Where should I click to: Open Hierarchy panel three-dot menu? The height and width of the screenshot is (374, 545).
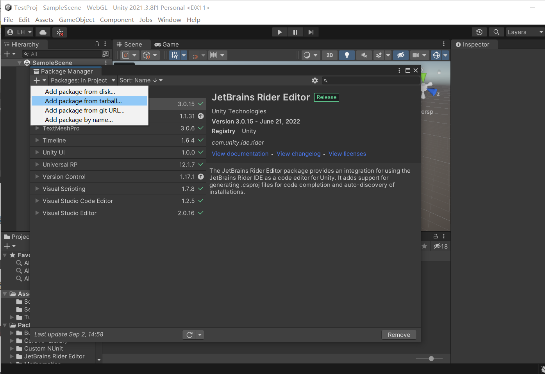(105, 44)
